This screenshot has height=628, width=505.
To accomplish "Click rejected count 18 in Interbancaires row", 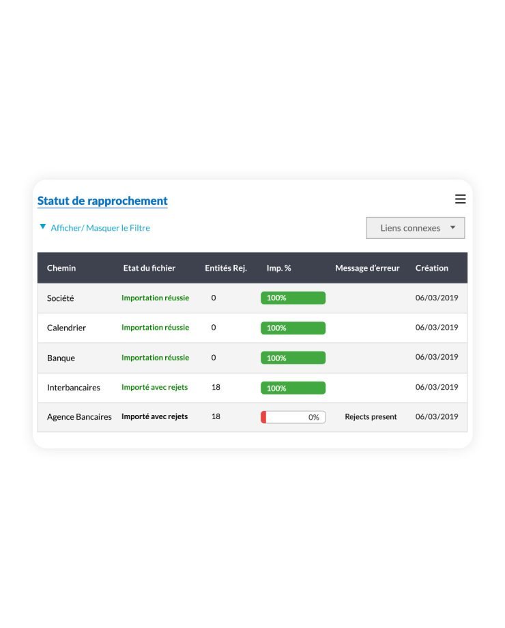I will pyautogui.click(x=216, y=387).
